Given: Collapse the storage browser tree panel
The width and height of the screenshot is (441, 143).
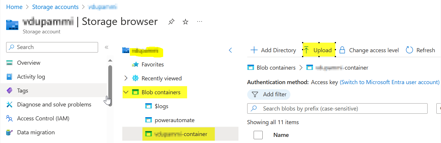Looking at the screenshot, I should pos(230,50).
